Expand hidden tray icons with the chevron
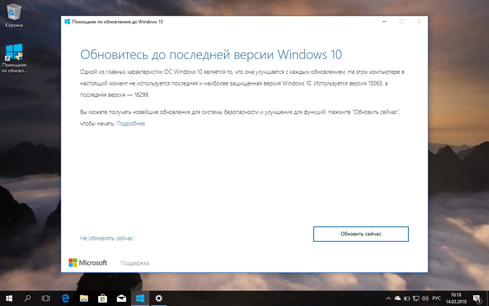Viewport: 489px width, 306px height. point(388,298)
